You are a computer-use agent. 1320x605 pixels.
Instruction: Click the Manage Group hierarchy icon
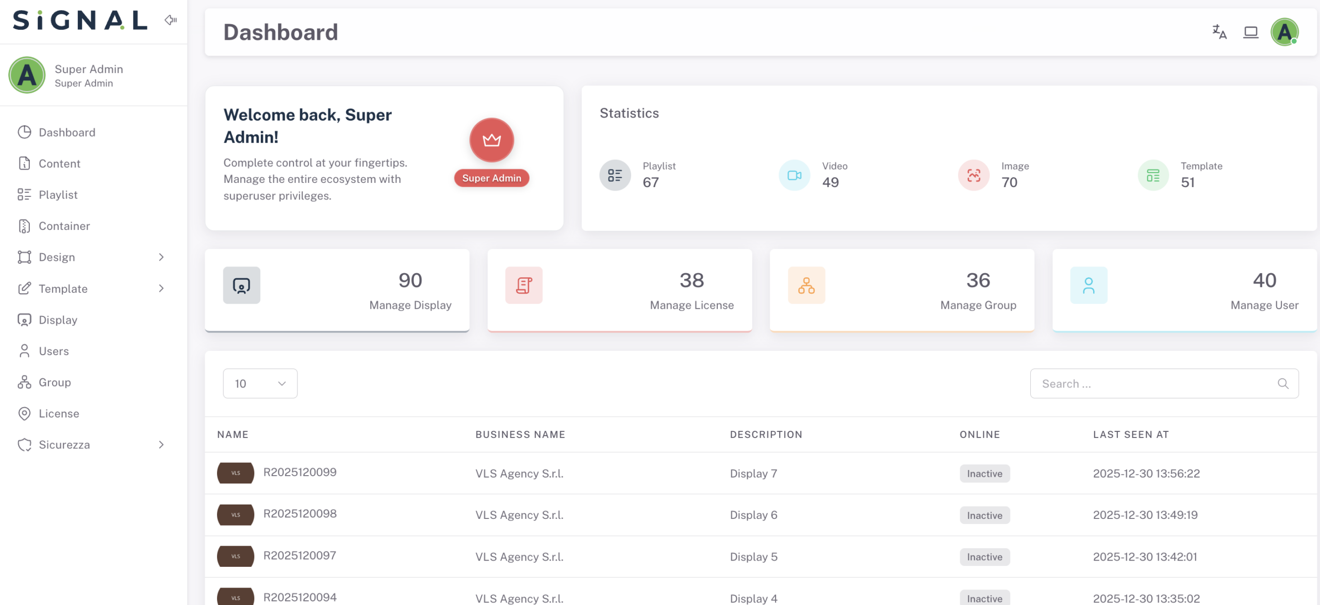806,285
